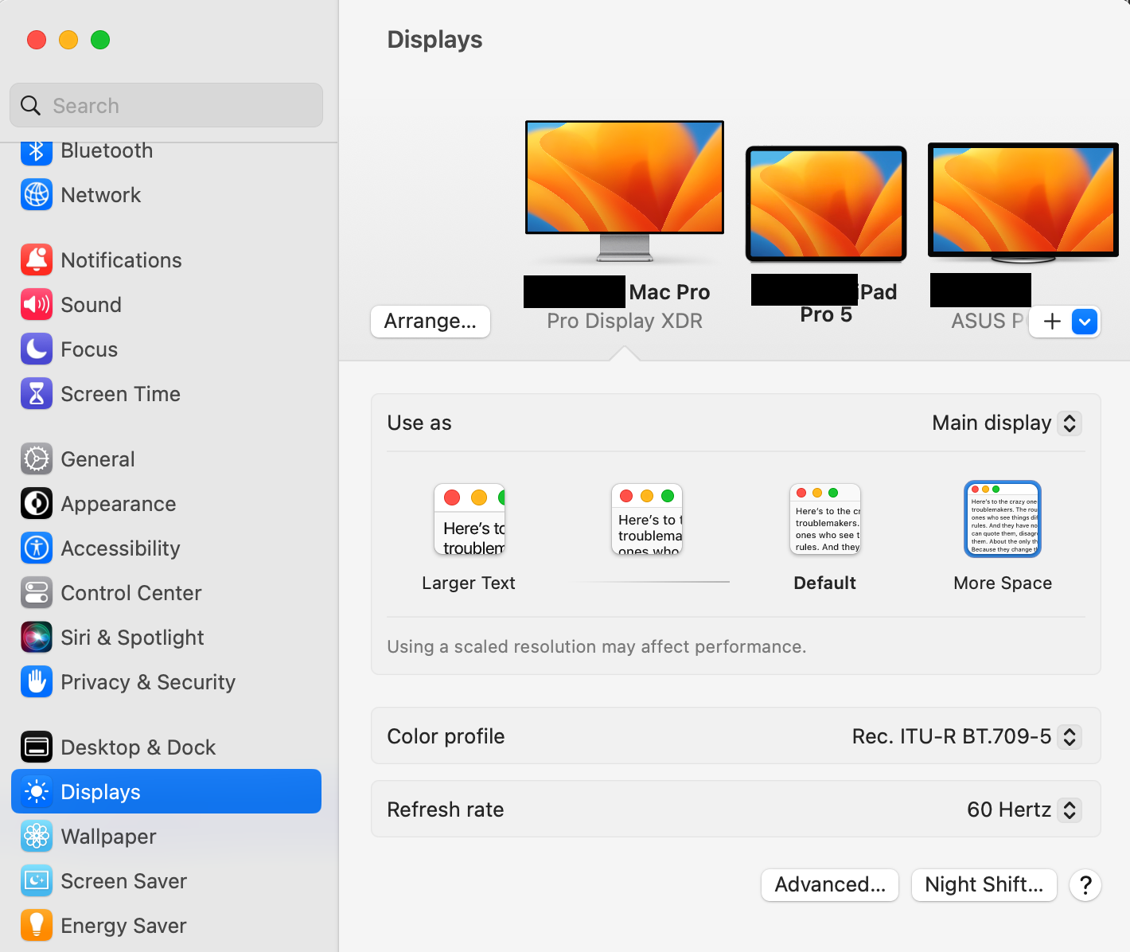Click the Screen Time sidebar label
1130x952 pixels.
pos(120,394)
